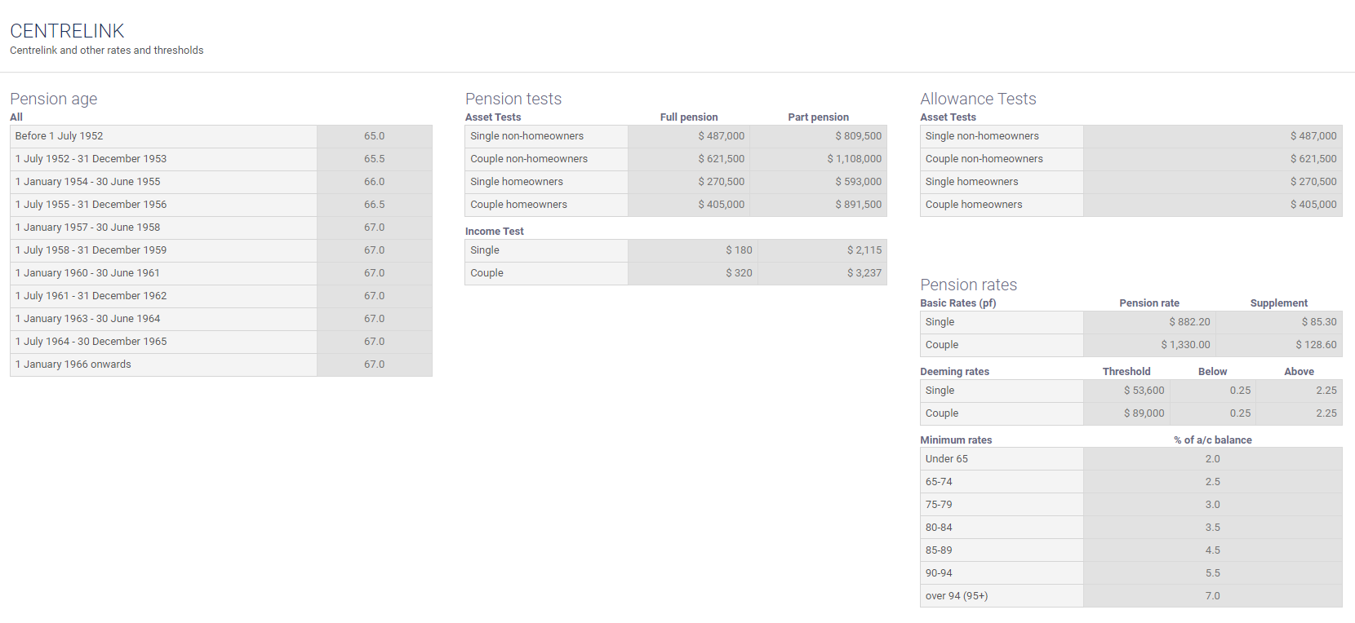Edit single pension rate $ 882.20
This screenshot has height=623, width=1355.
click(1149, 322)
